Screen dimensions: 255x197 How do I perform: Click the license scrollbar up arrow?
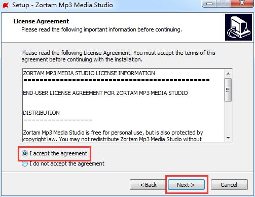pyautogui.click(x=228, y=74)
